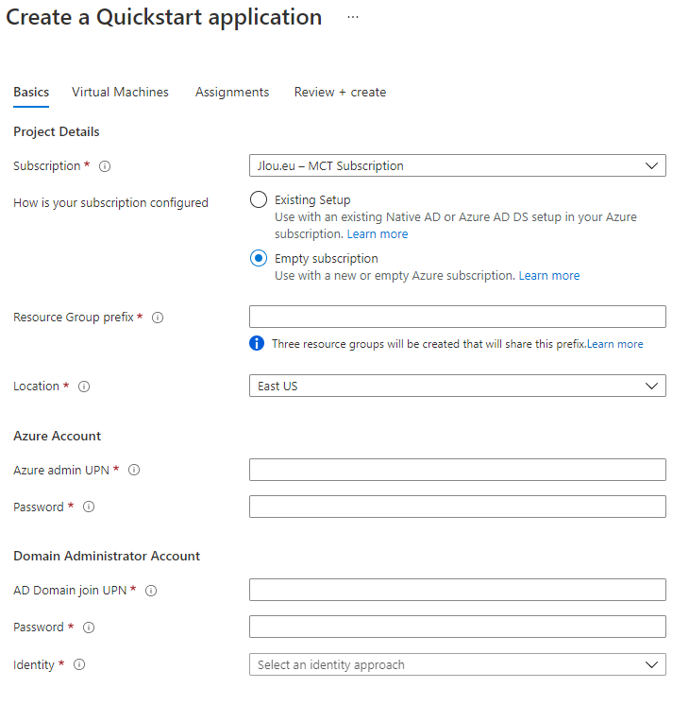The image size is (689, 705).
Task: Click info icon next to AD Domain join UPN
Action: click(x=151, y=591)
